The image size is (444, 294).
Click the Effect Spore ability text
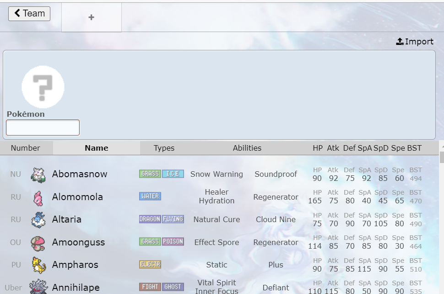pyautogui.click(x=217, y=242)
